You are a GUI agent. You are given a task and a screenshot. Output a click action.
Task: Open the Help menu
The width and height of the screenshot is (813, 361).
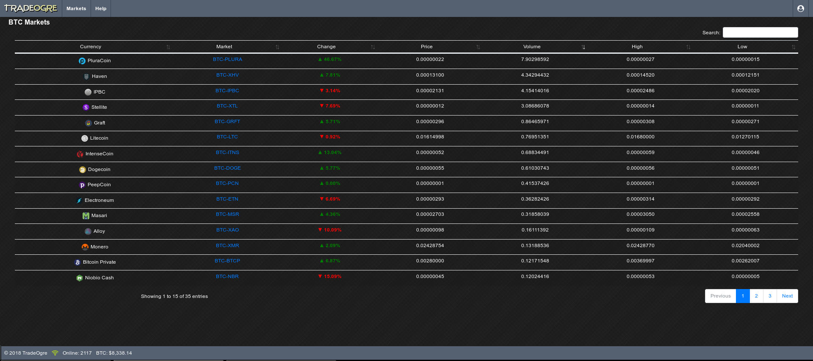coord(101,8)
